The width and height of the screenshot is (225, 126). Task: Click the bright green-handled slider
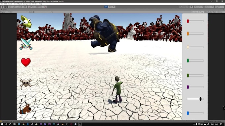pyautogui.click(x=195, y=61)
